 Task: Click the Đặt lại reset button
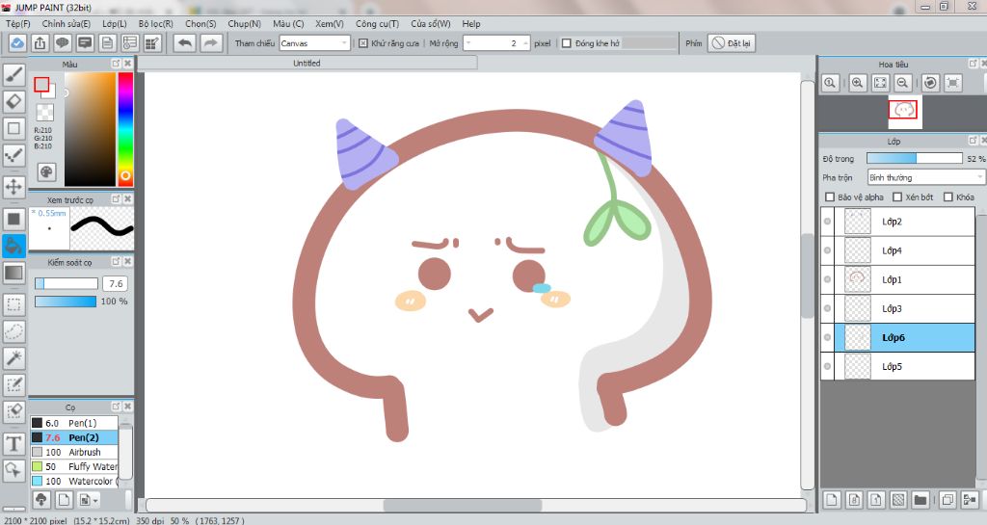pyautogui.click(x=732, y=43)
